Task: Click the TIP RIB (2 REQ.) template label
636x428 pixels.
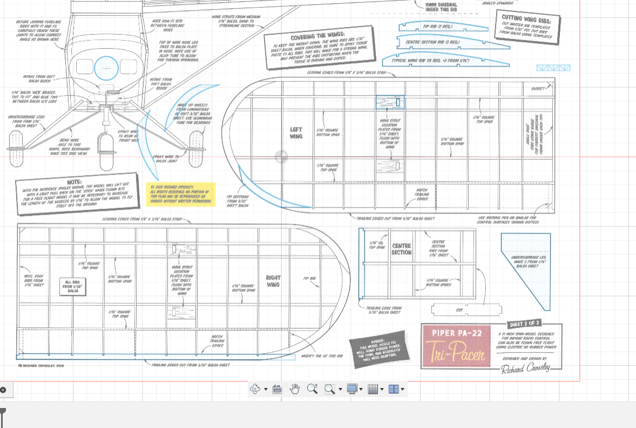Action: tap(437, 26)
